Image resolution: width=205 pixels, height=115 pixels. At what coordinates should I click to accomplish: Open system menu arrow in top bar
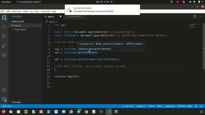tap(202, 2)
